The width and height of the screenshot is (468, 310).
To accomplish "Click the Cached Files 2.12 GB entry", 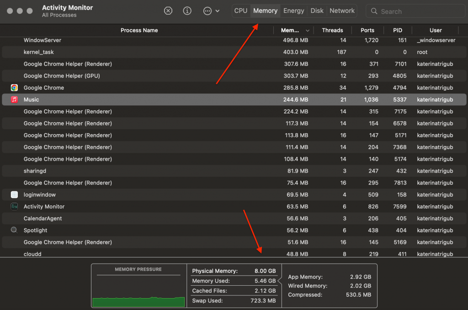I will (234, 291).
